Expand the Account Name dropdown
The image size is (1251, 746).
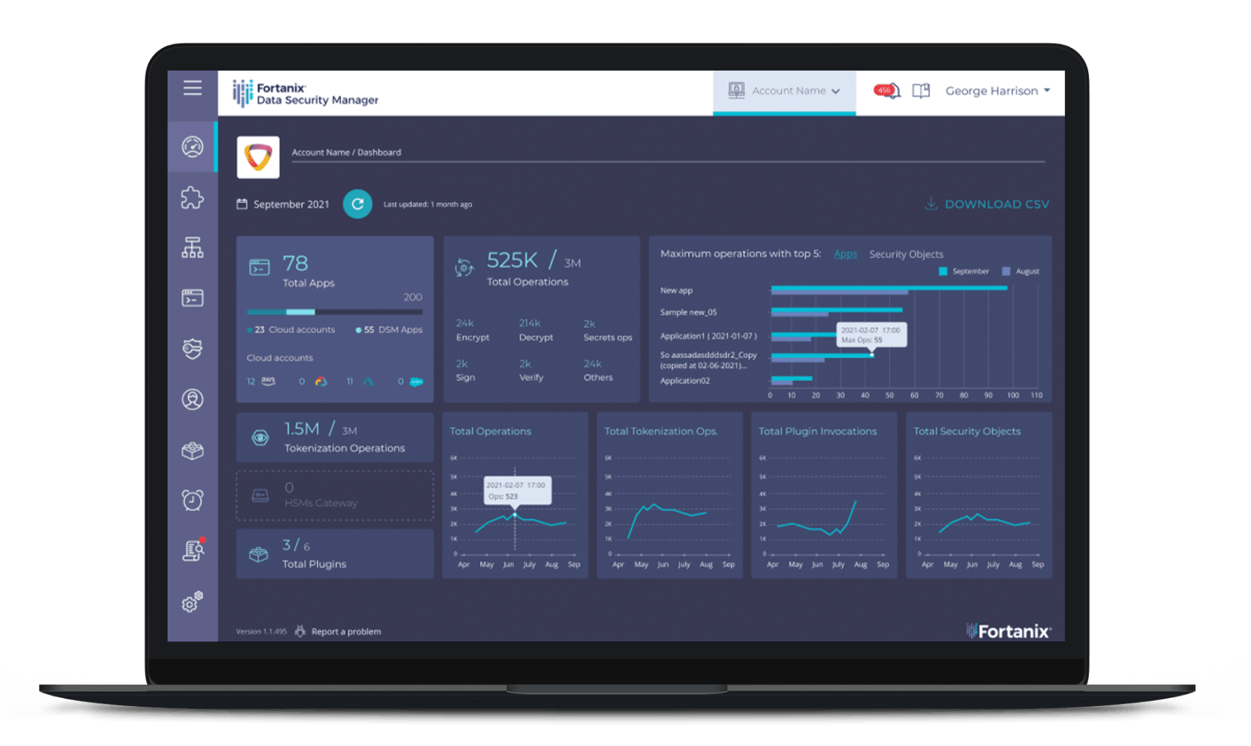tap(784, 91)
